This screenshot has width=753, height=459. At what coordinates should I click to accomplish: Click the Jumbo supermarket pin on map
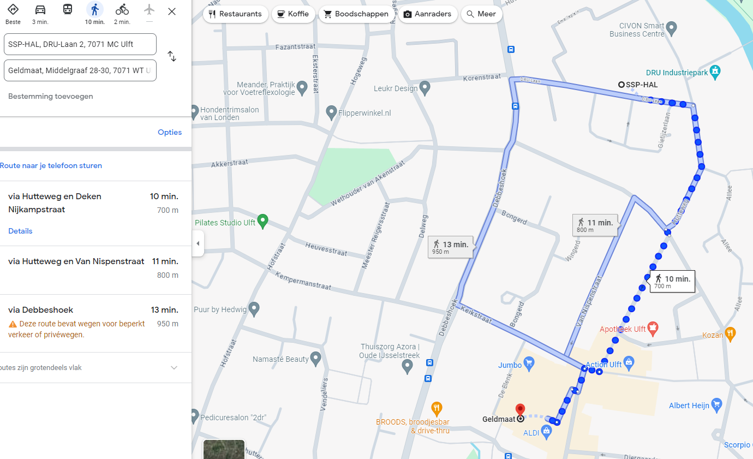tap(528, 362)
